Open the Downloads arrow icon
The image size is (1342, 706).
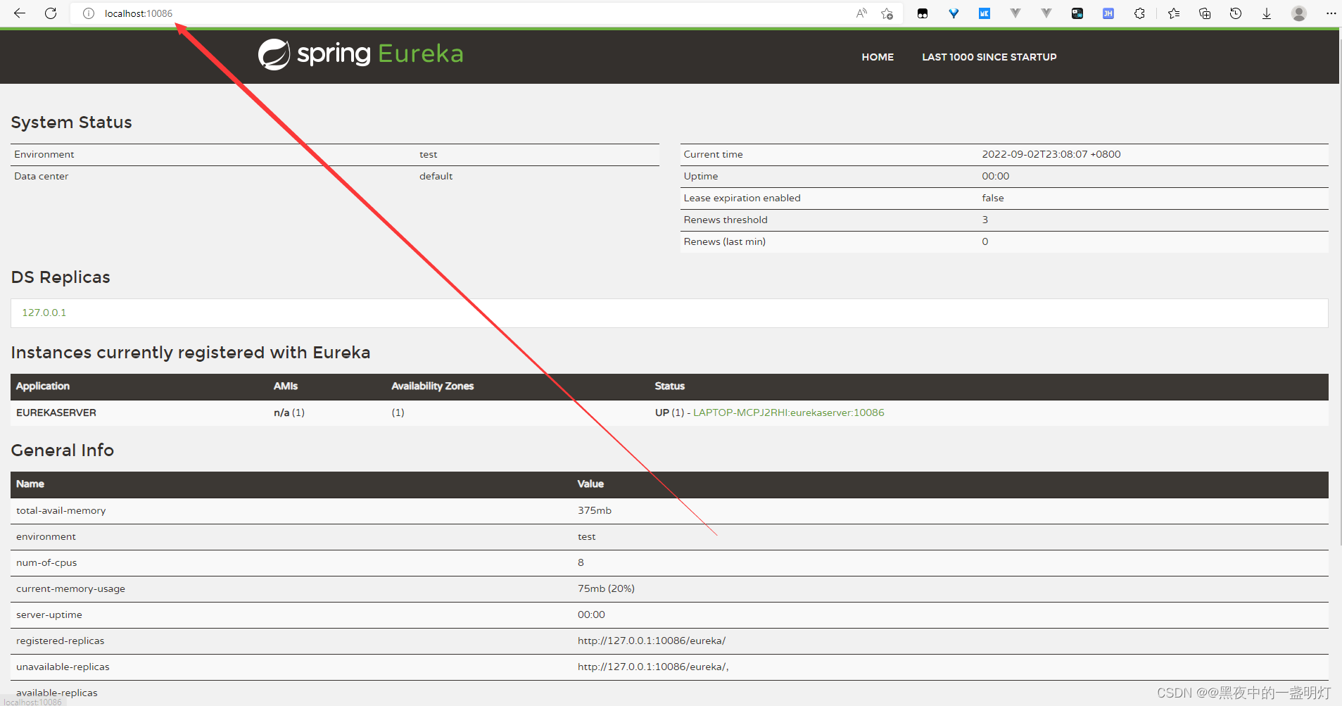(x=1267, y=13)
